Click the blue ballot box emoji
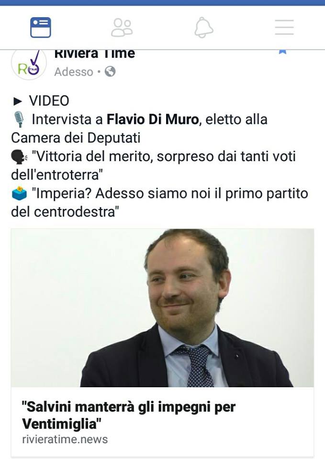The image size is (325, 459). (x=19, y=193)
